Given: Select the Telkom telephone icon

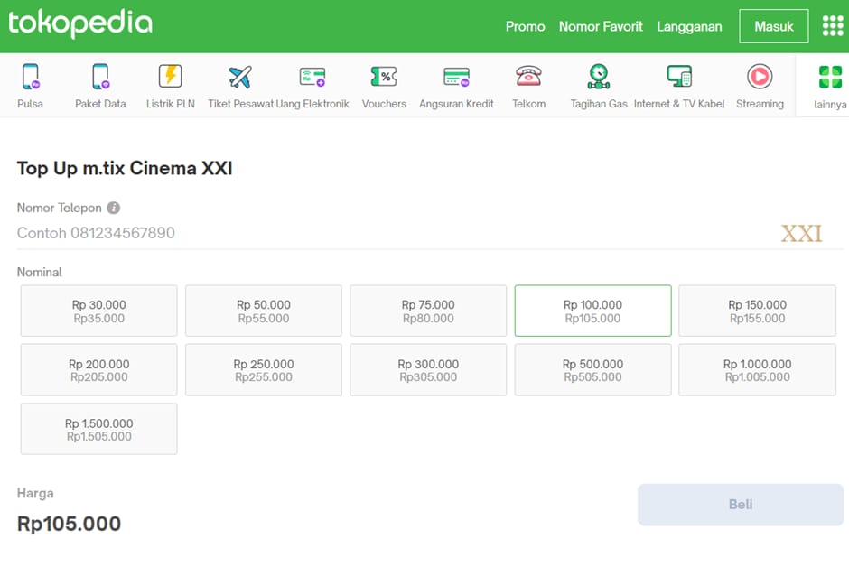Looking at the screenshot, I should click(x=528, y=76).
